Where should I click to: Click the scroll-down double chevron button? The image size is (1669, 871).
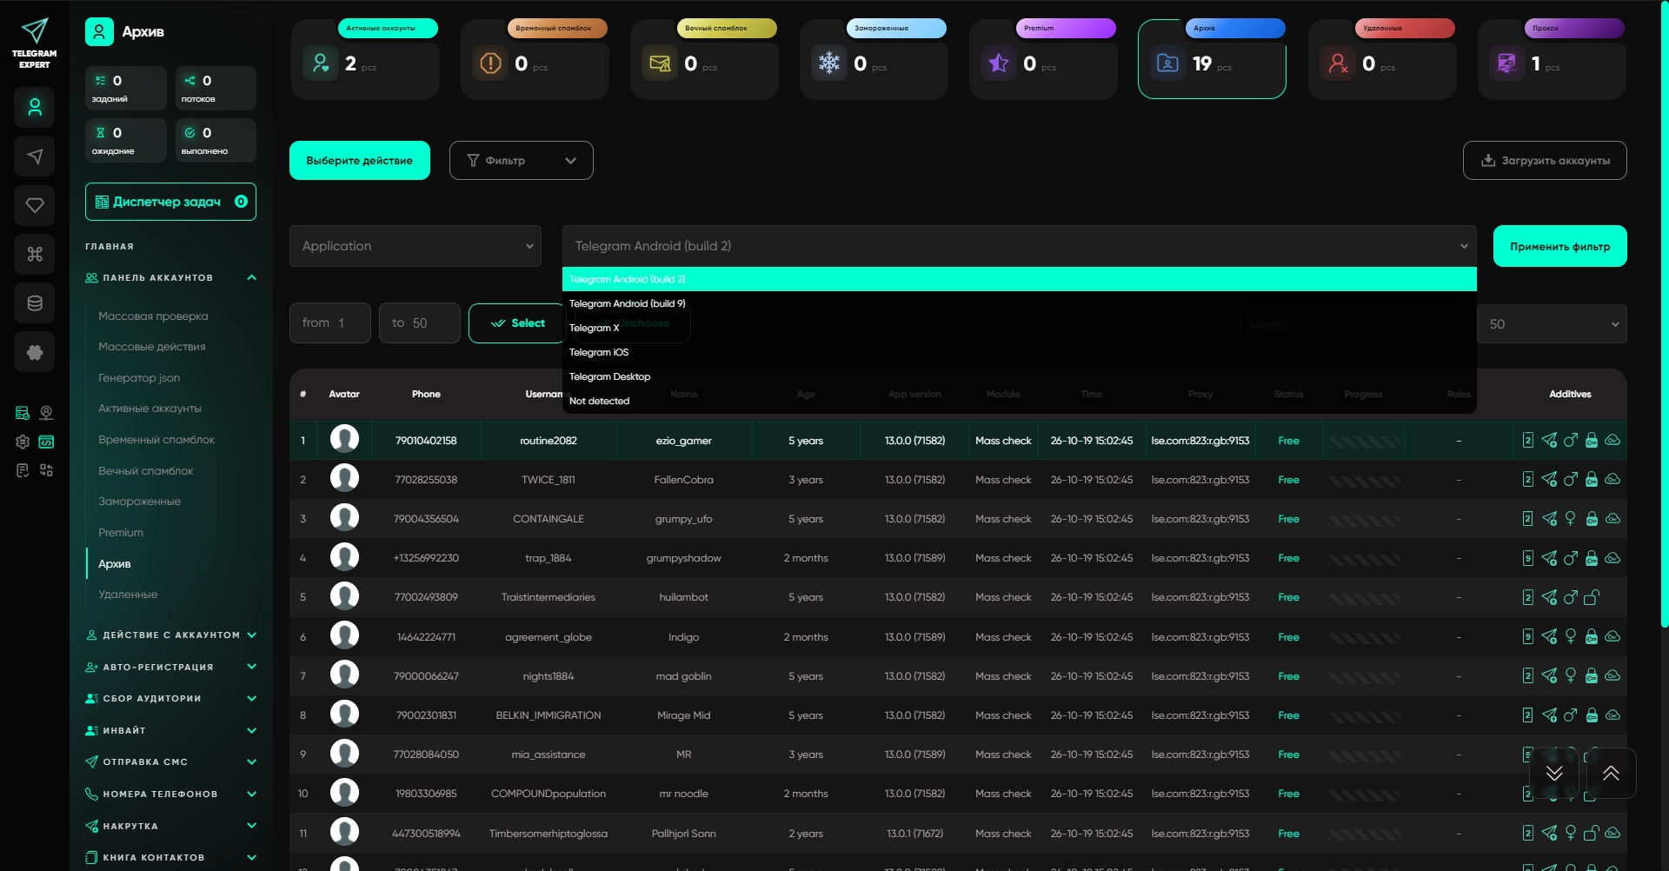coord(1554,773)
